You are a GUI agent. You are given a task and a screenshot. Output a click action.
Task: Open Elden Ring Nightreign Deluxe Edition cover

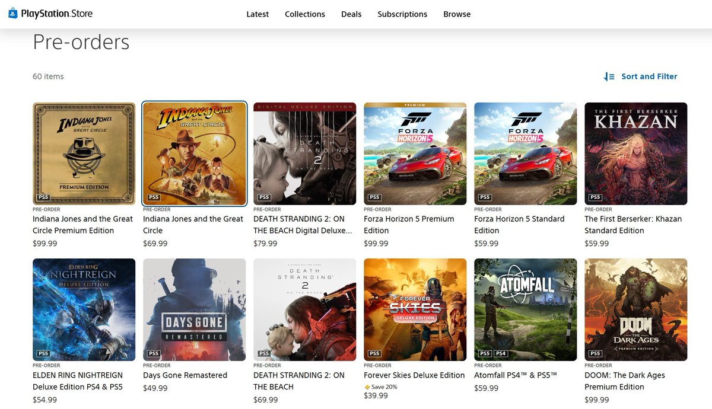[84, 310]
